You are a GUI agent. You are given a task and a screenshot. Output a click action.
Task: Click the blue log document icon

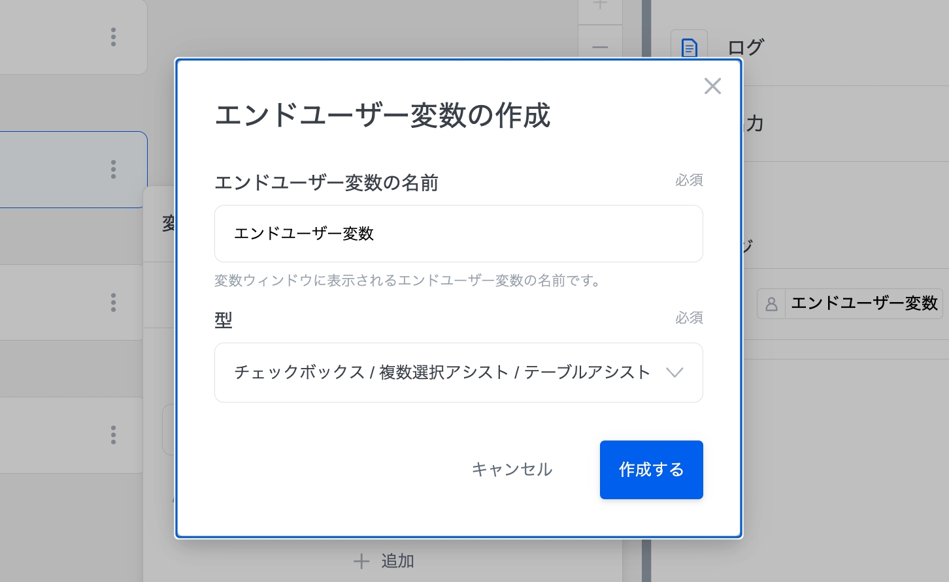(x=689, y=48)
